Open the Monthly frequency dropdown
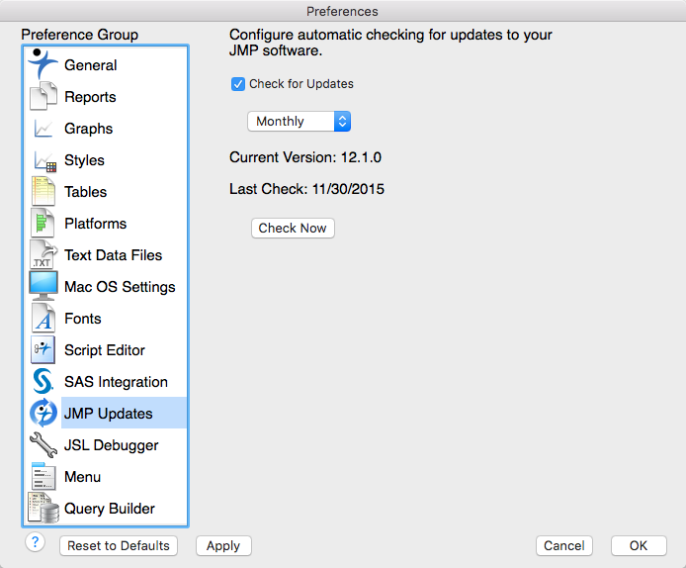 click(x=299, y=122)
